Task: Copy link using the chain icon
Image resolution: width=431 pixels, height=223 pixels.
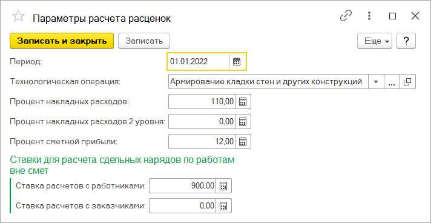Action: [x=346, y=16]
